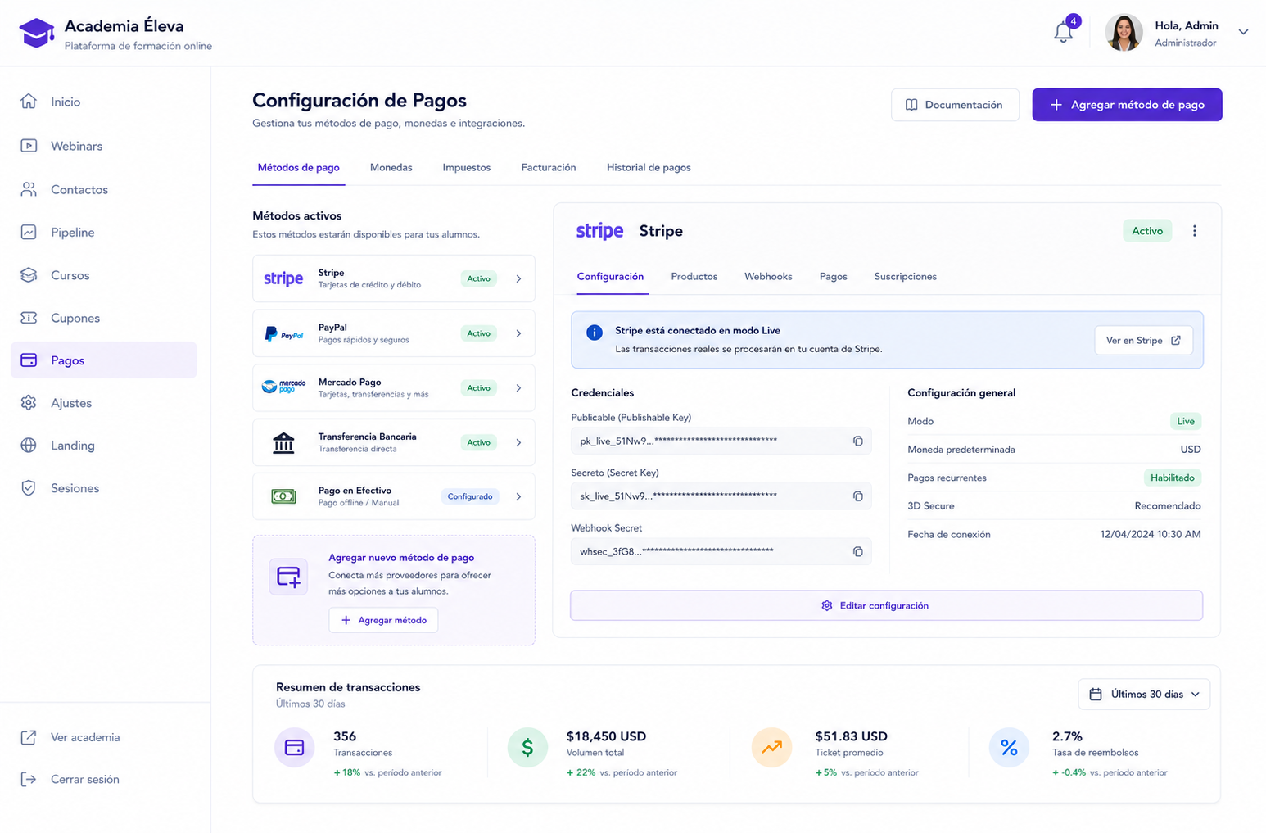Expand the Mercado Pago row chevron
Screen dimensions: 1266x833
point(518,387)
